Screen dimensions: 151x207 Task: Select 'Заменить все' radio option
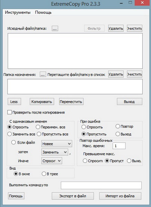point(10,134)
